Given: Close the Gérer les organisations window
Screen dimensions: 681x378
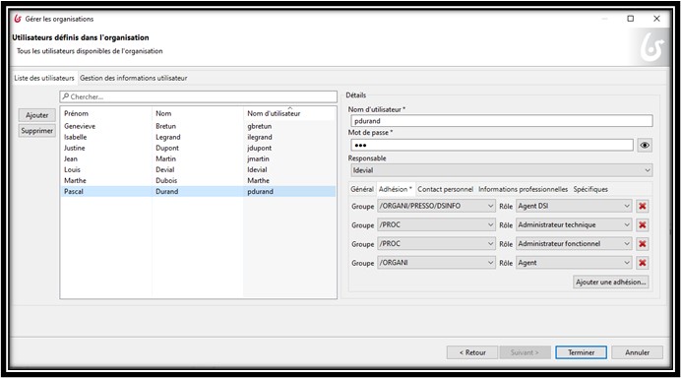Looking at the screenshot, I should click(x=656, y=19).
